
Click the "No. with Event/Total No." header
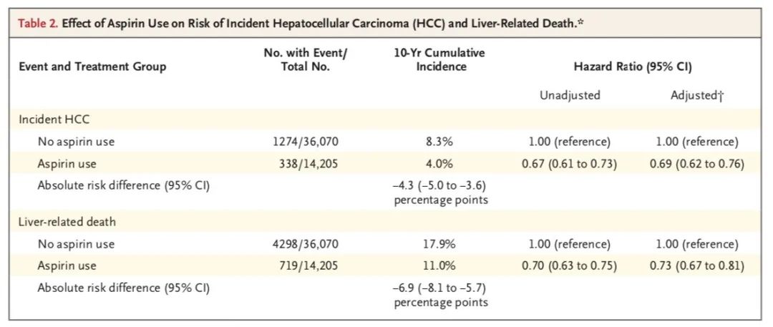(x=305, y=60)
